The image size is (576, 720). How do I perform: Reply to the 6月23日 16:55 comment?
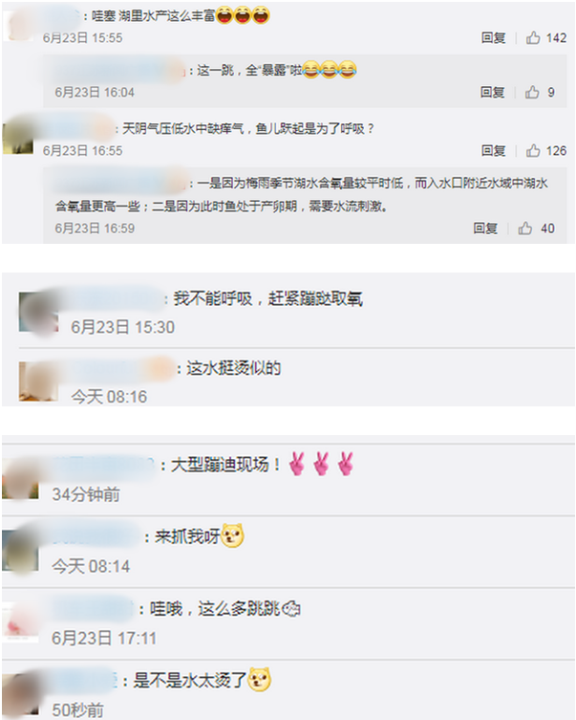(494, 151)
